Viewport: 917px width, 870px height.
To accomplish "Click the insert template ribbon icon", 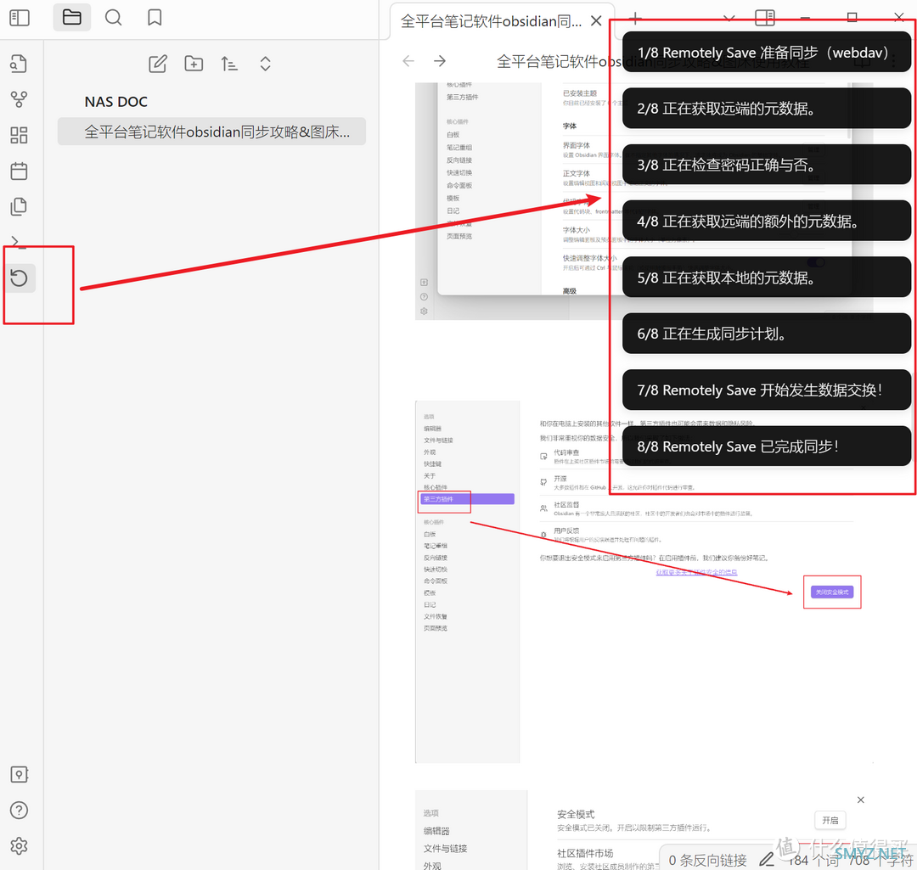I will (x=19, y=206).
